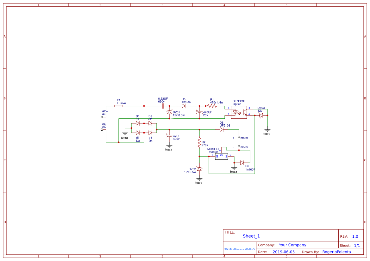Click the 47UF 400v capacitor symbol

169,136
